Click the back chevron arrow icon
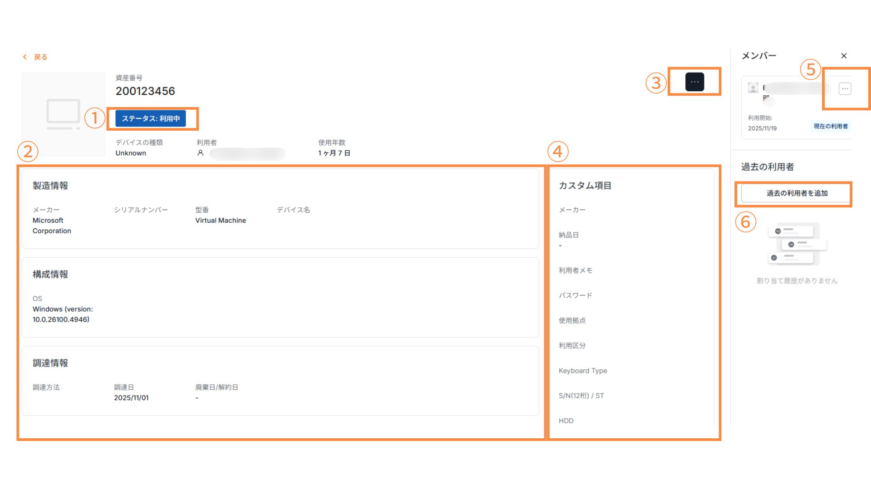The image size is (871, 490). pos(25,57)
